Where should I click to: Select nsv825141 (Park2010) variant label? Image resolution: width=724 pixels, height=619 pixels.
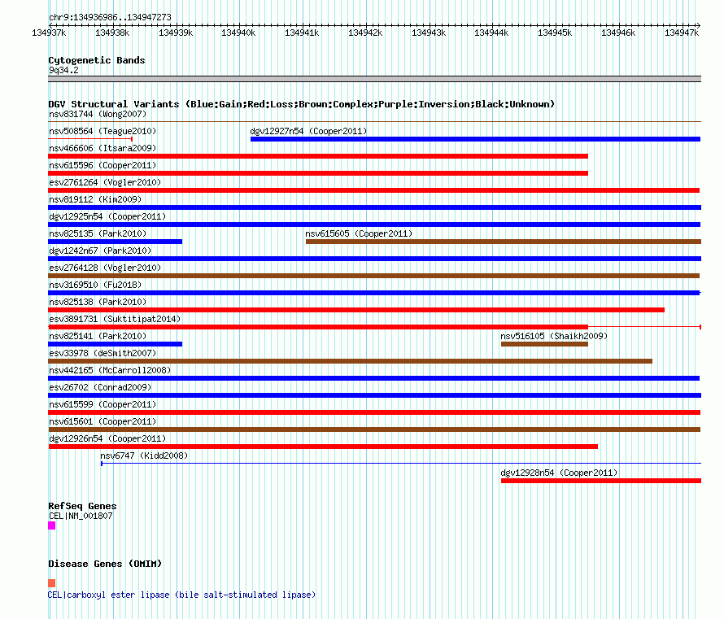98,336
